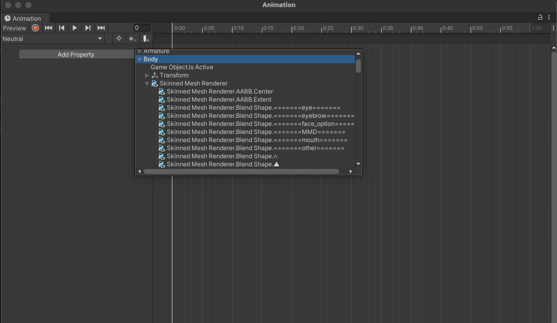557x323 pixels.
Task: Toggle Preview mode button
Action: (15, 28)
